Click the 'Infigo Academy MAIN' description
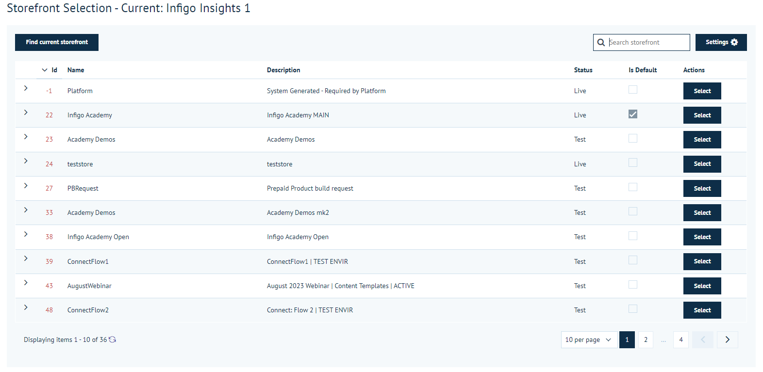Screen dimensions: 763x372 [x=298, y=115]
